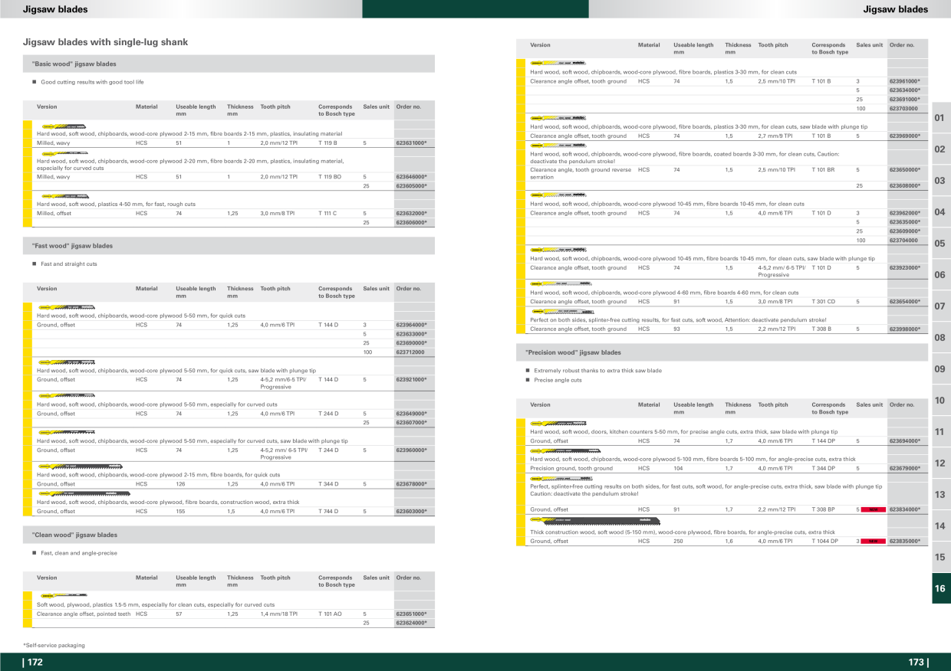This screenshot has width=951, height=671.
Task: Select order number 623678000*
Action: 411,484
